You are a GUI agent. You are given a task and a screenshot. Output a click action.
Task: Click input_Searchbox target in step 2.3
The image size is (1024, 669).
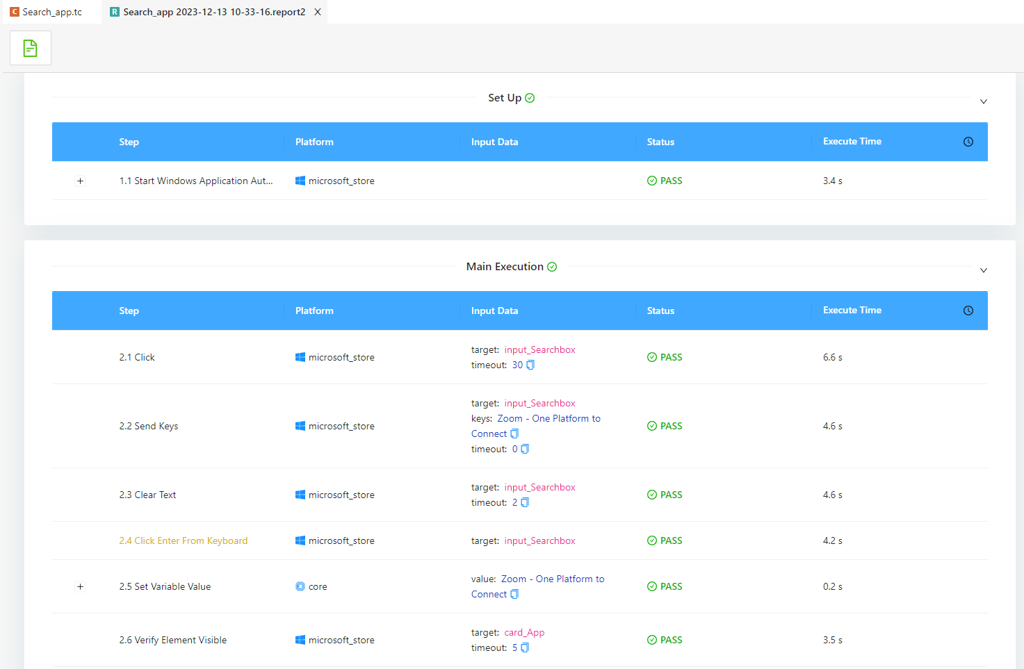pyautogui.click(x=540, y=487)
